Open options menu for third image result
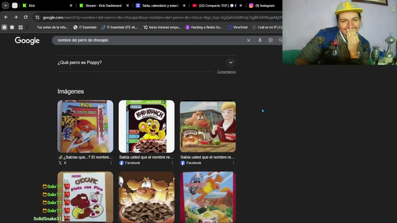Viewport: 397px width, 223px height. 234,163
